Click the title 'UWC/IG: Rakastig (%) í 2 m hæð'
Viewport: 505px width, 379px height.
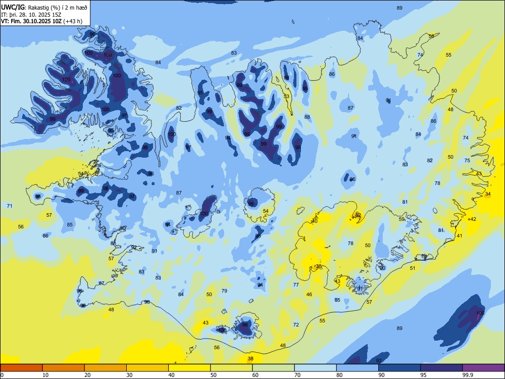point(44,7)
